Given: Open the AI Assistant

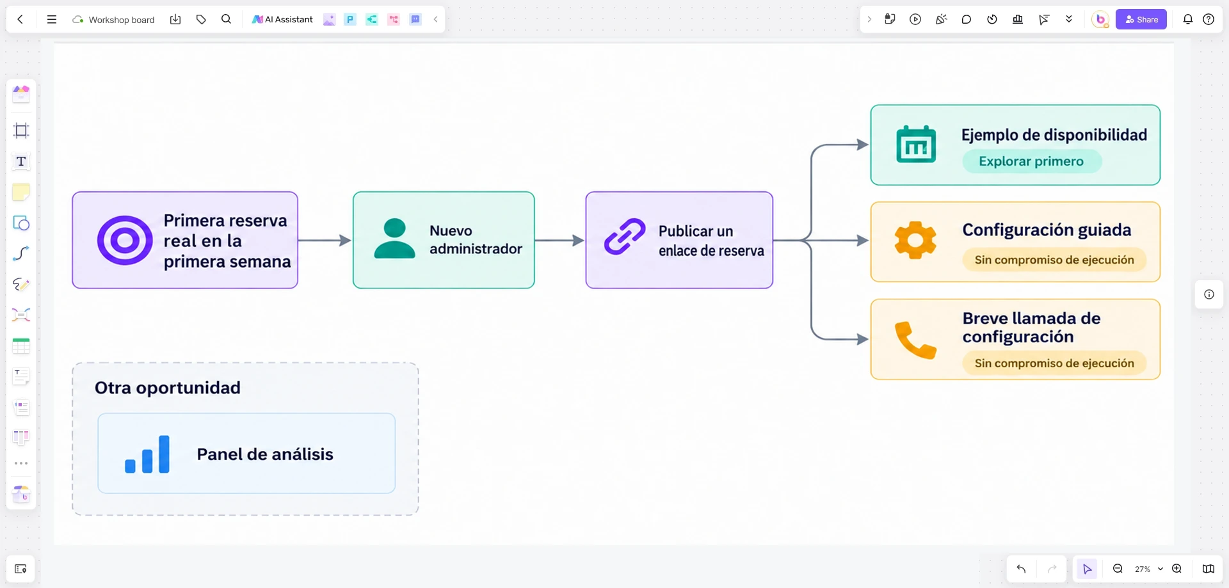Looking at the screenshot, I should [x=282, y=19].
